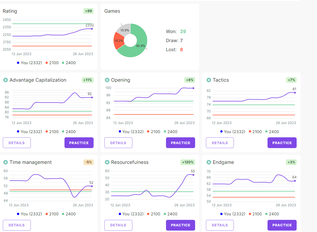Screen dimensions: 317x232
Task: Click the Rating card title
Action: 10,11
